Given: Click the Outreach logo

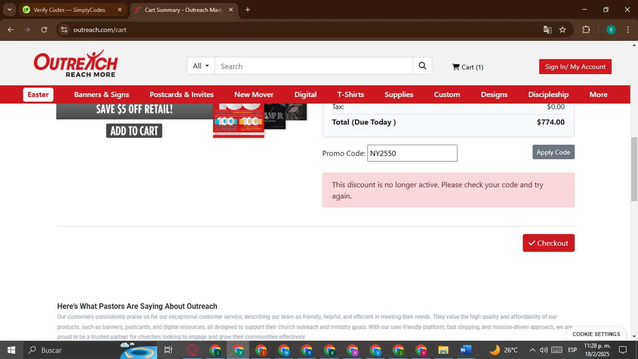Looking at the screenshot, I should [x=76, y=63].
